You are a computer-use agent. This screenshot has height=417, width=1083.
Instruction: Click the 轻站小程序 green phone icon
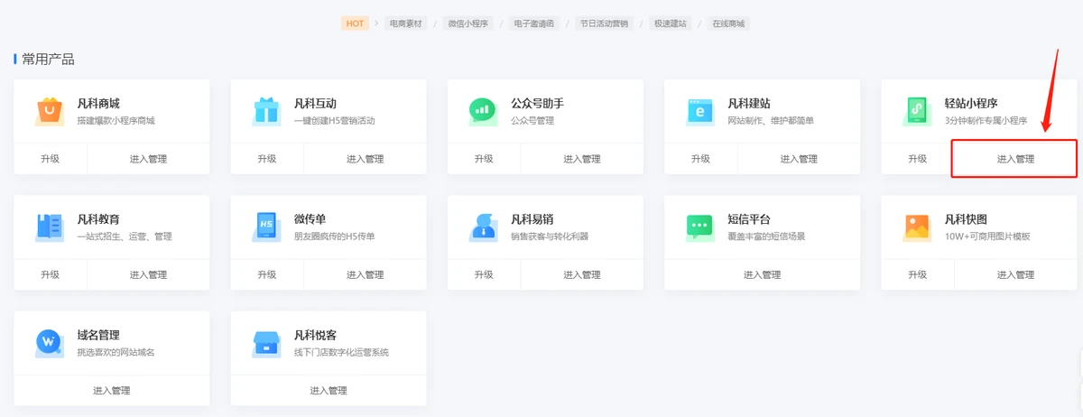click(917, 111)
